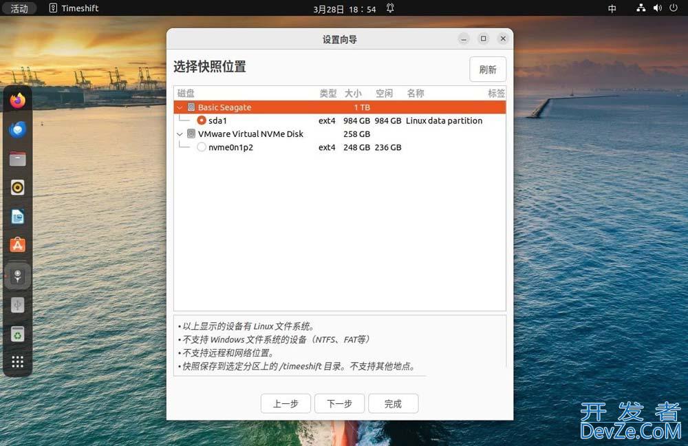Click the VMware Virtual NVMe Disk icon
This screenshot has height=446, width=688.
pyautogui.click(x=191, y=134)
